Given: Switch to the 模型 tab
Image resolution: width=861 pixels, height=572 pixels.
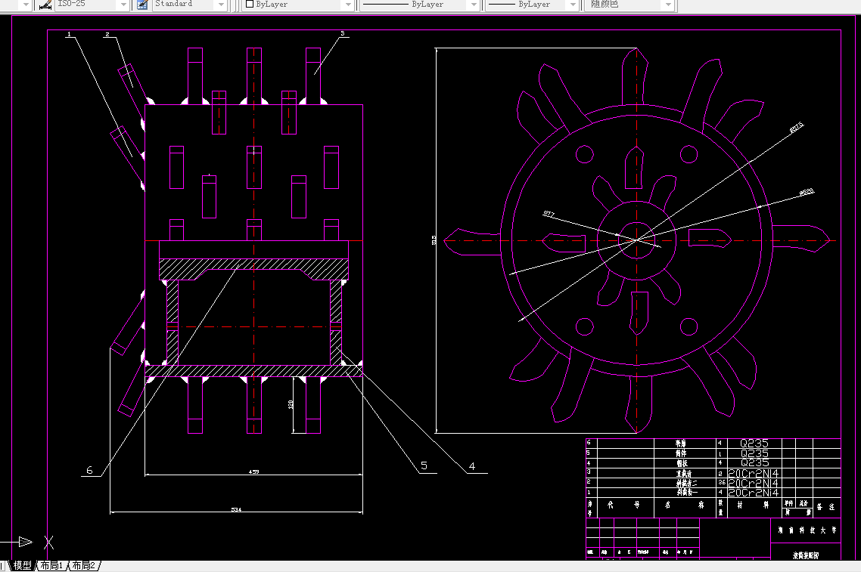Looking at the screenshot, I should click(x=22, y=565).
